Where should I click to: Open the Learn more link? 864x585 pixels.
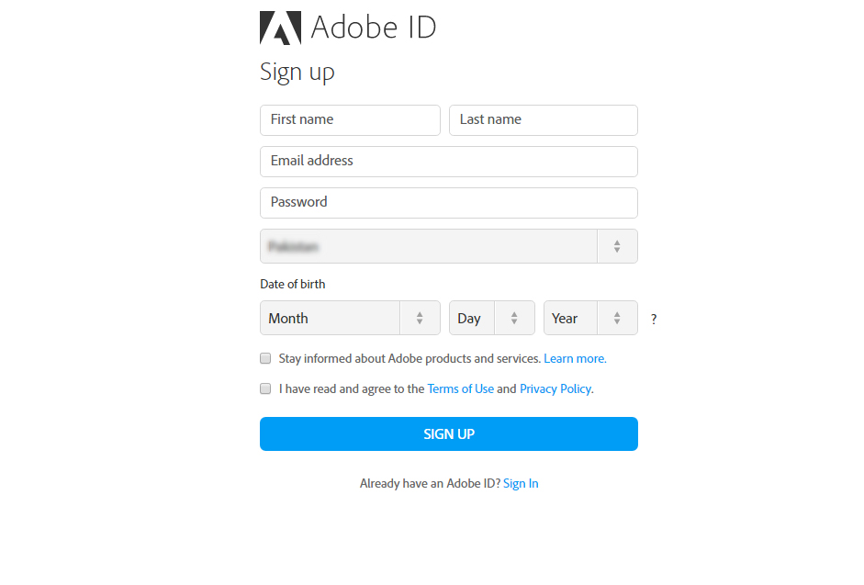[575, 358]
